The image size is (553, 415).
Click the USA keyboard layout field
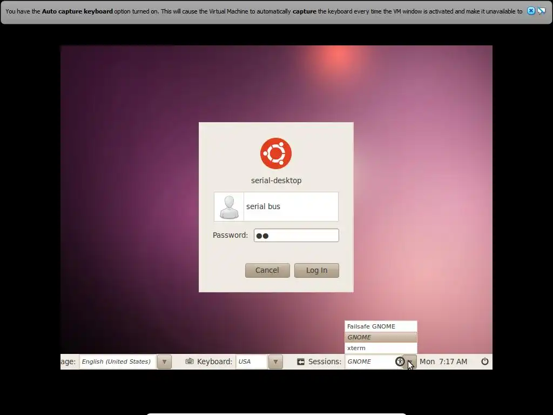(252, 362)
